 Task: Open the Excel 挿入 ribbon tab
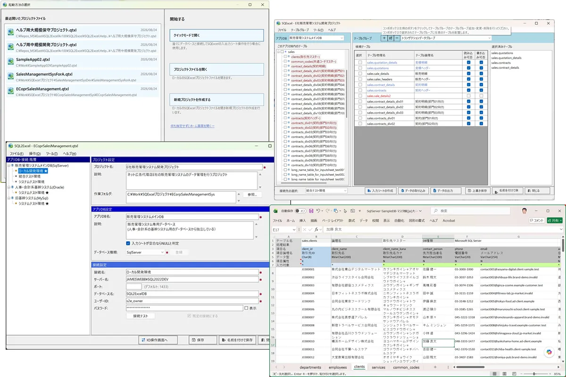303,220
